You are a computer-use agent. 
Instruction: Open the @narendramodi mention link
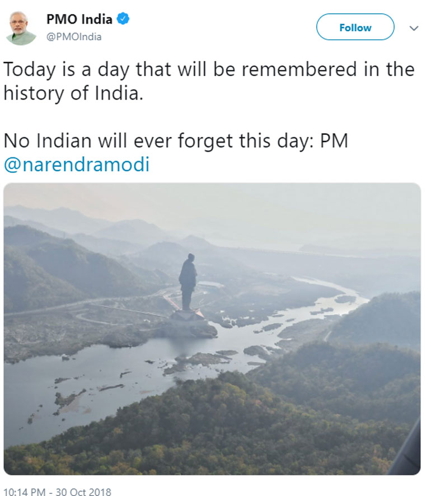[x=76, y=166]
